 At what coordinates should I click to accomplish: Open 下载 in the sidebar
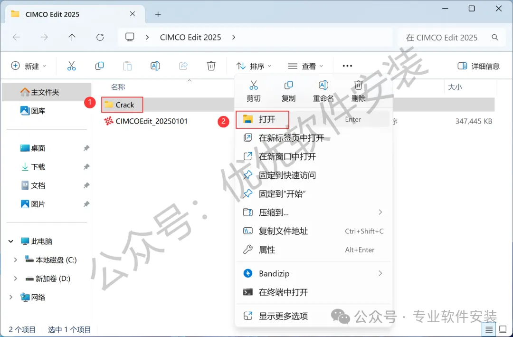pos(33,167)
